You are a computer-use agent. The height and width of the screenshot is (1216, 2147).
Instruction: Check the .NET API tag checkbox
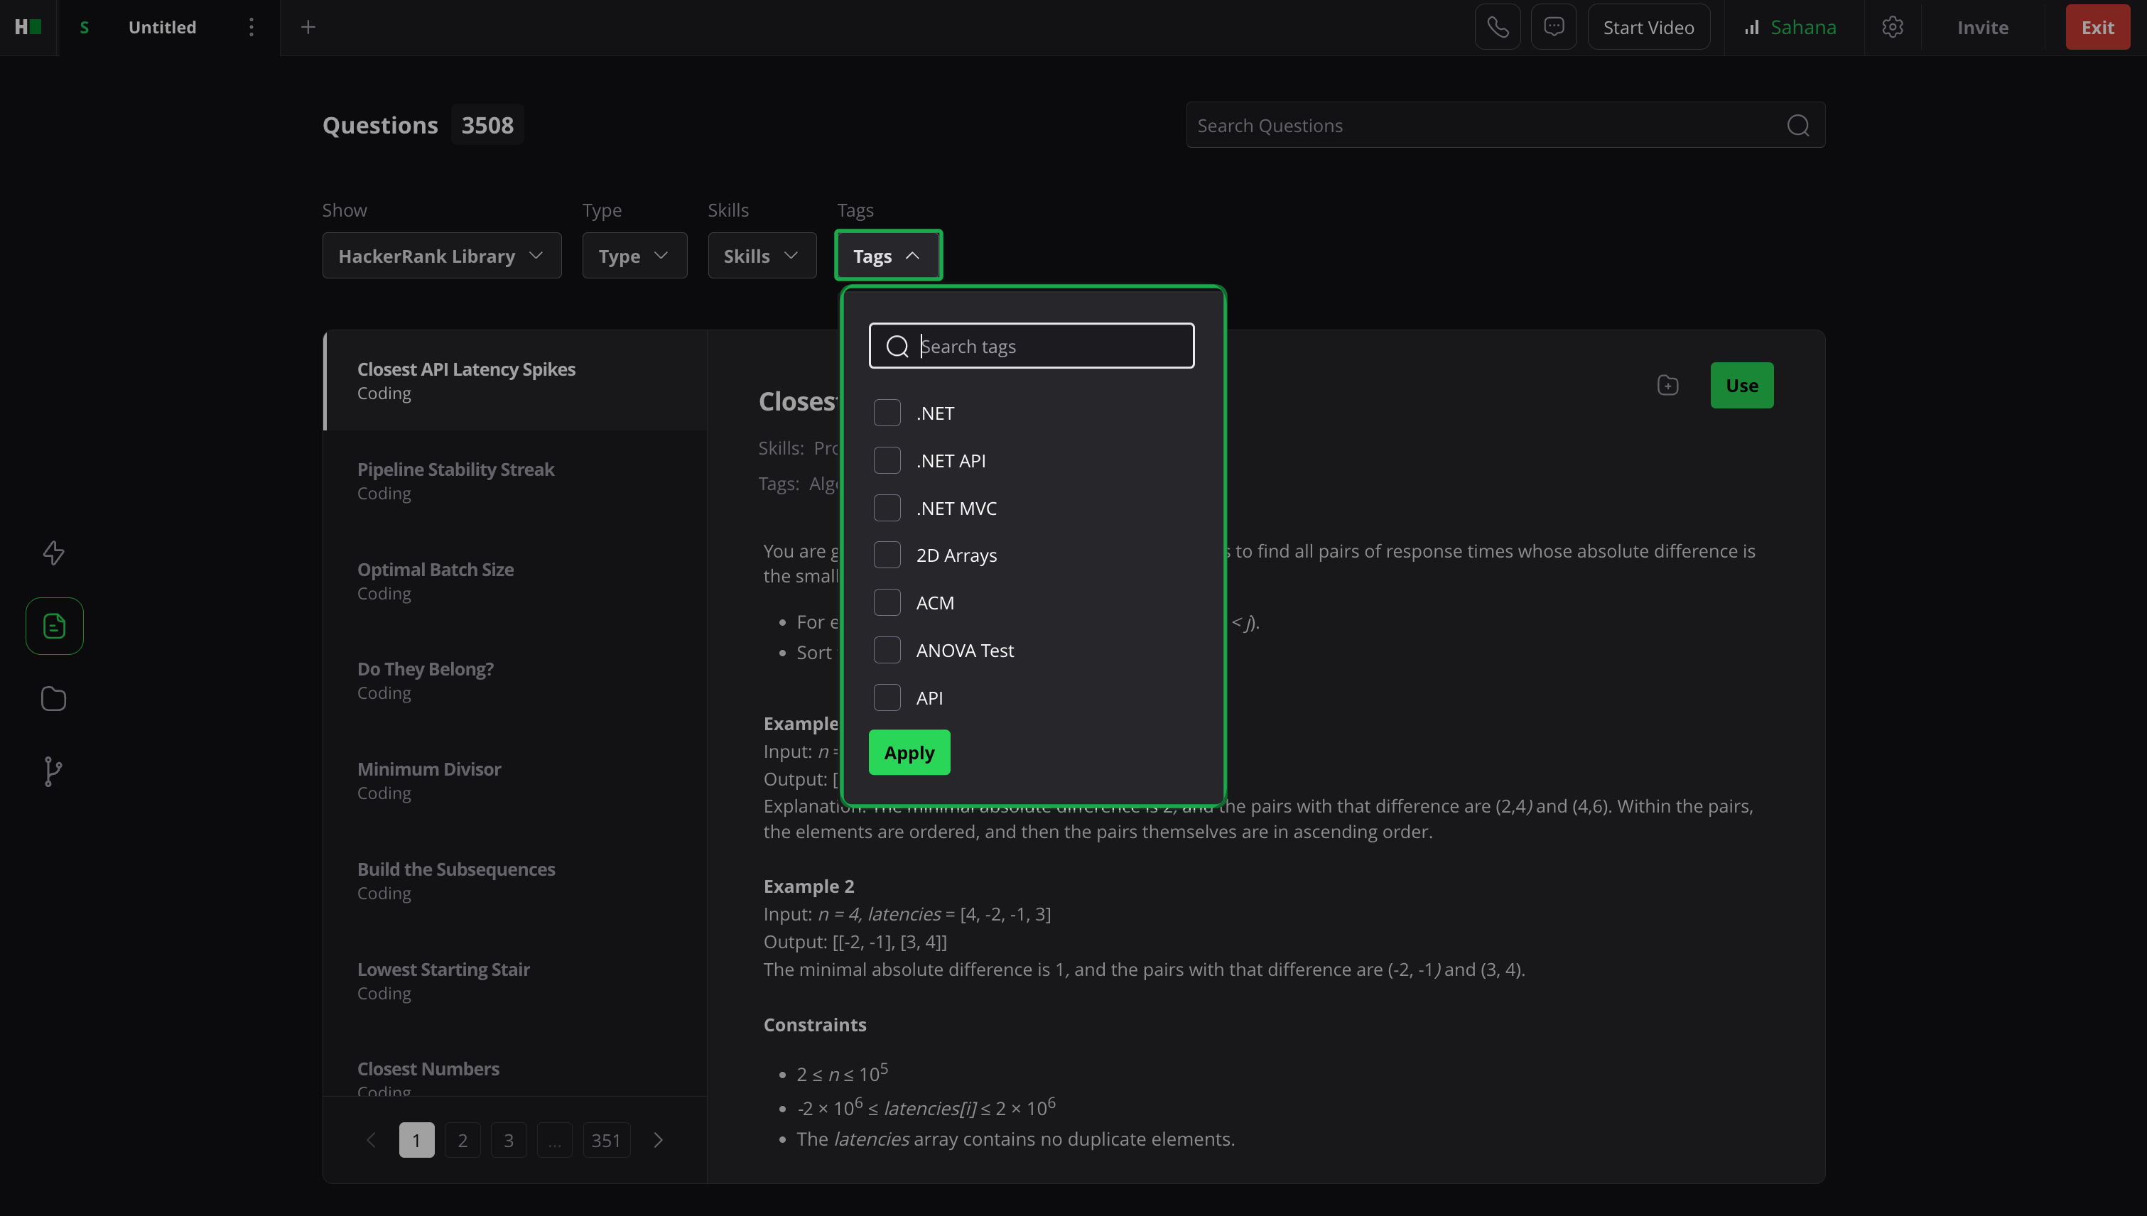point(887,460)
